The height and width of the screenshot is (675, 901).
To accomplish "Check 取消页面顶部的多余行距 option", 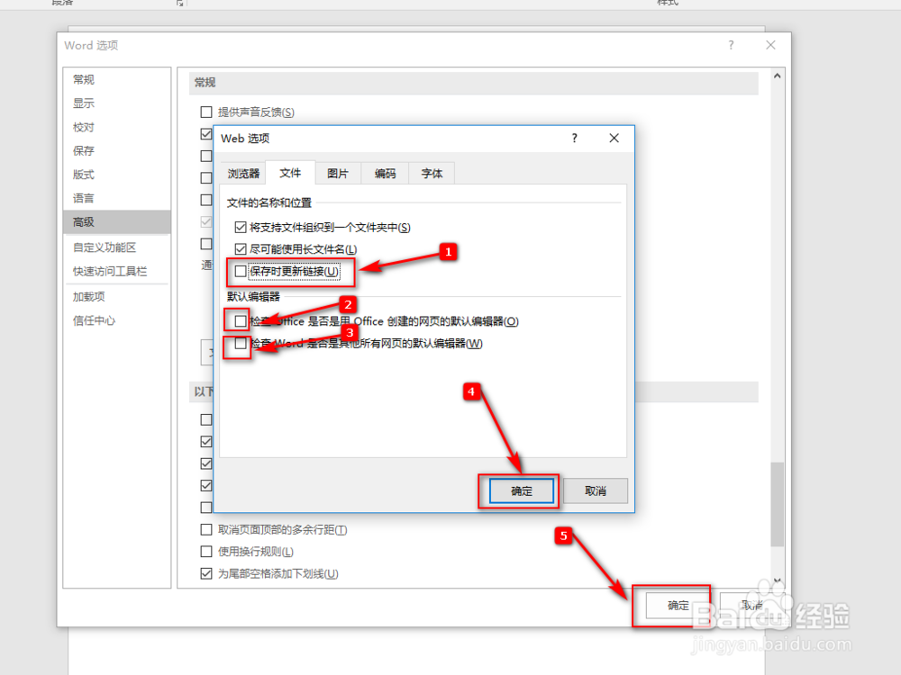I will click(206, 529).
